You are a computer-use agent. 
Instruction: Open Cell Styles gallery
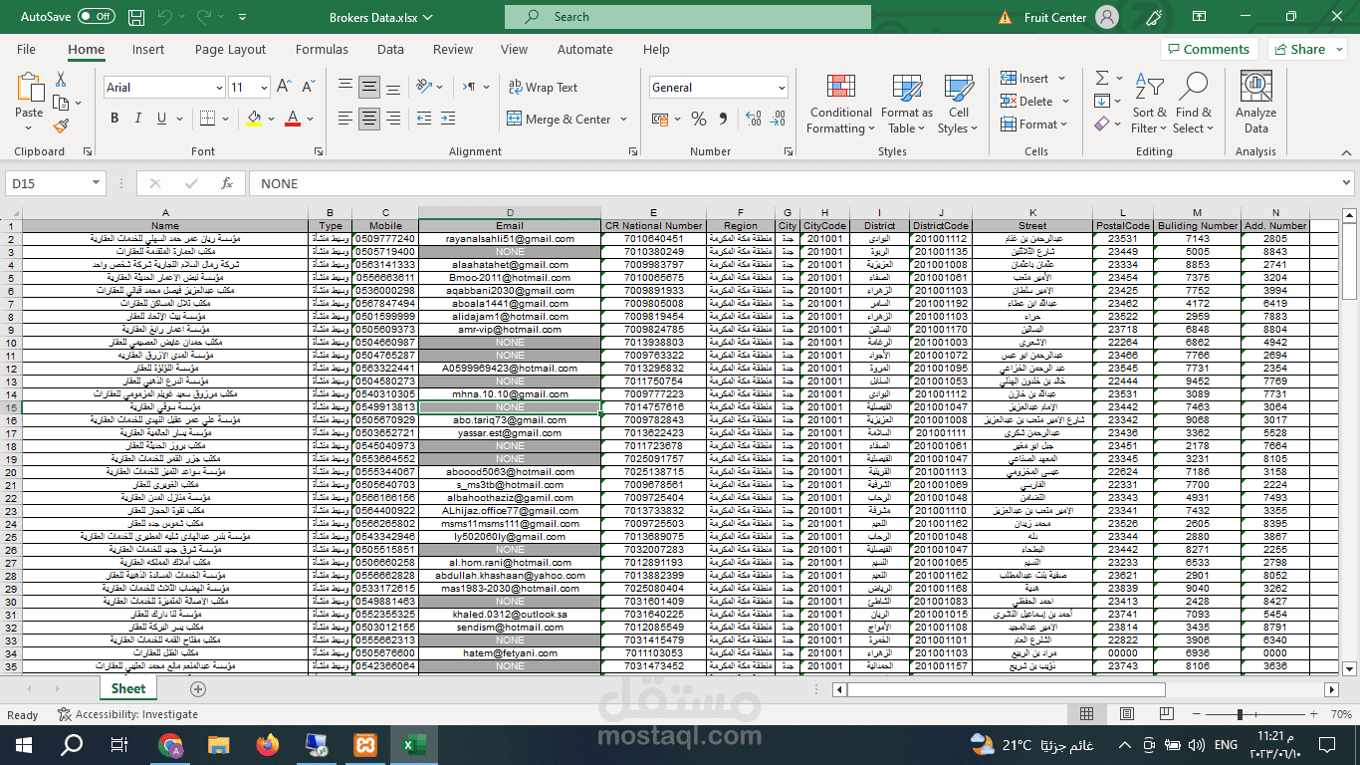958,104
